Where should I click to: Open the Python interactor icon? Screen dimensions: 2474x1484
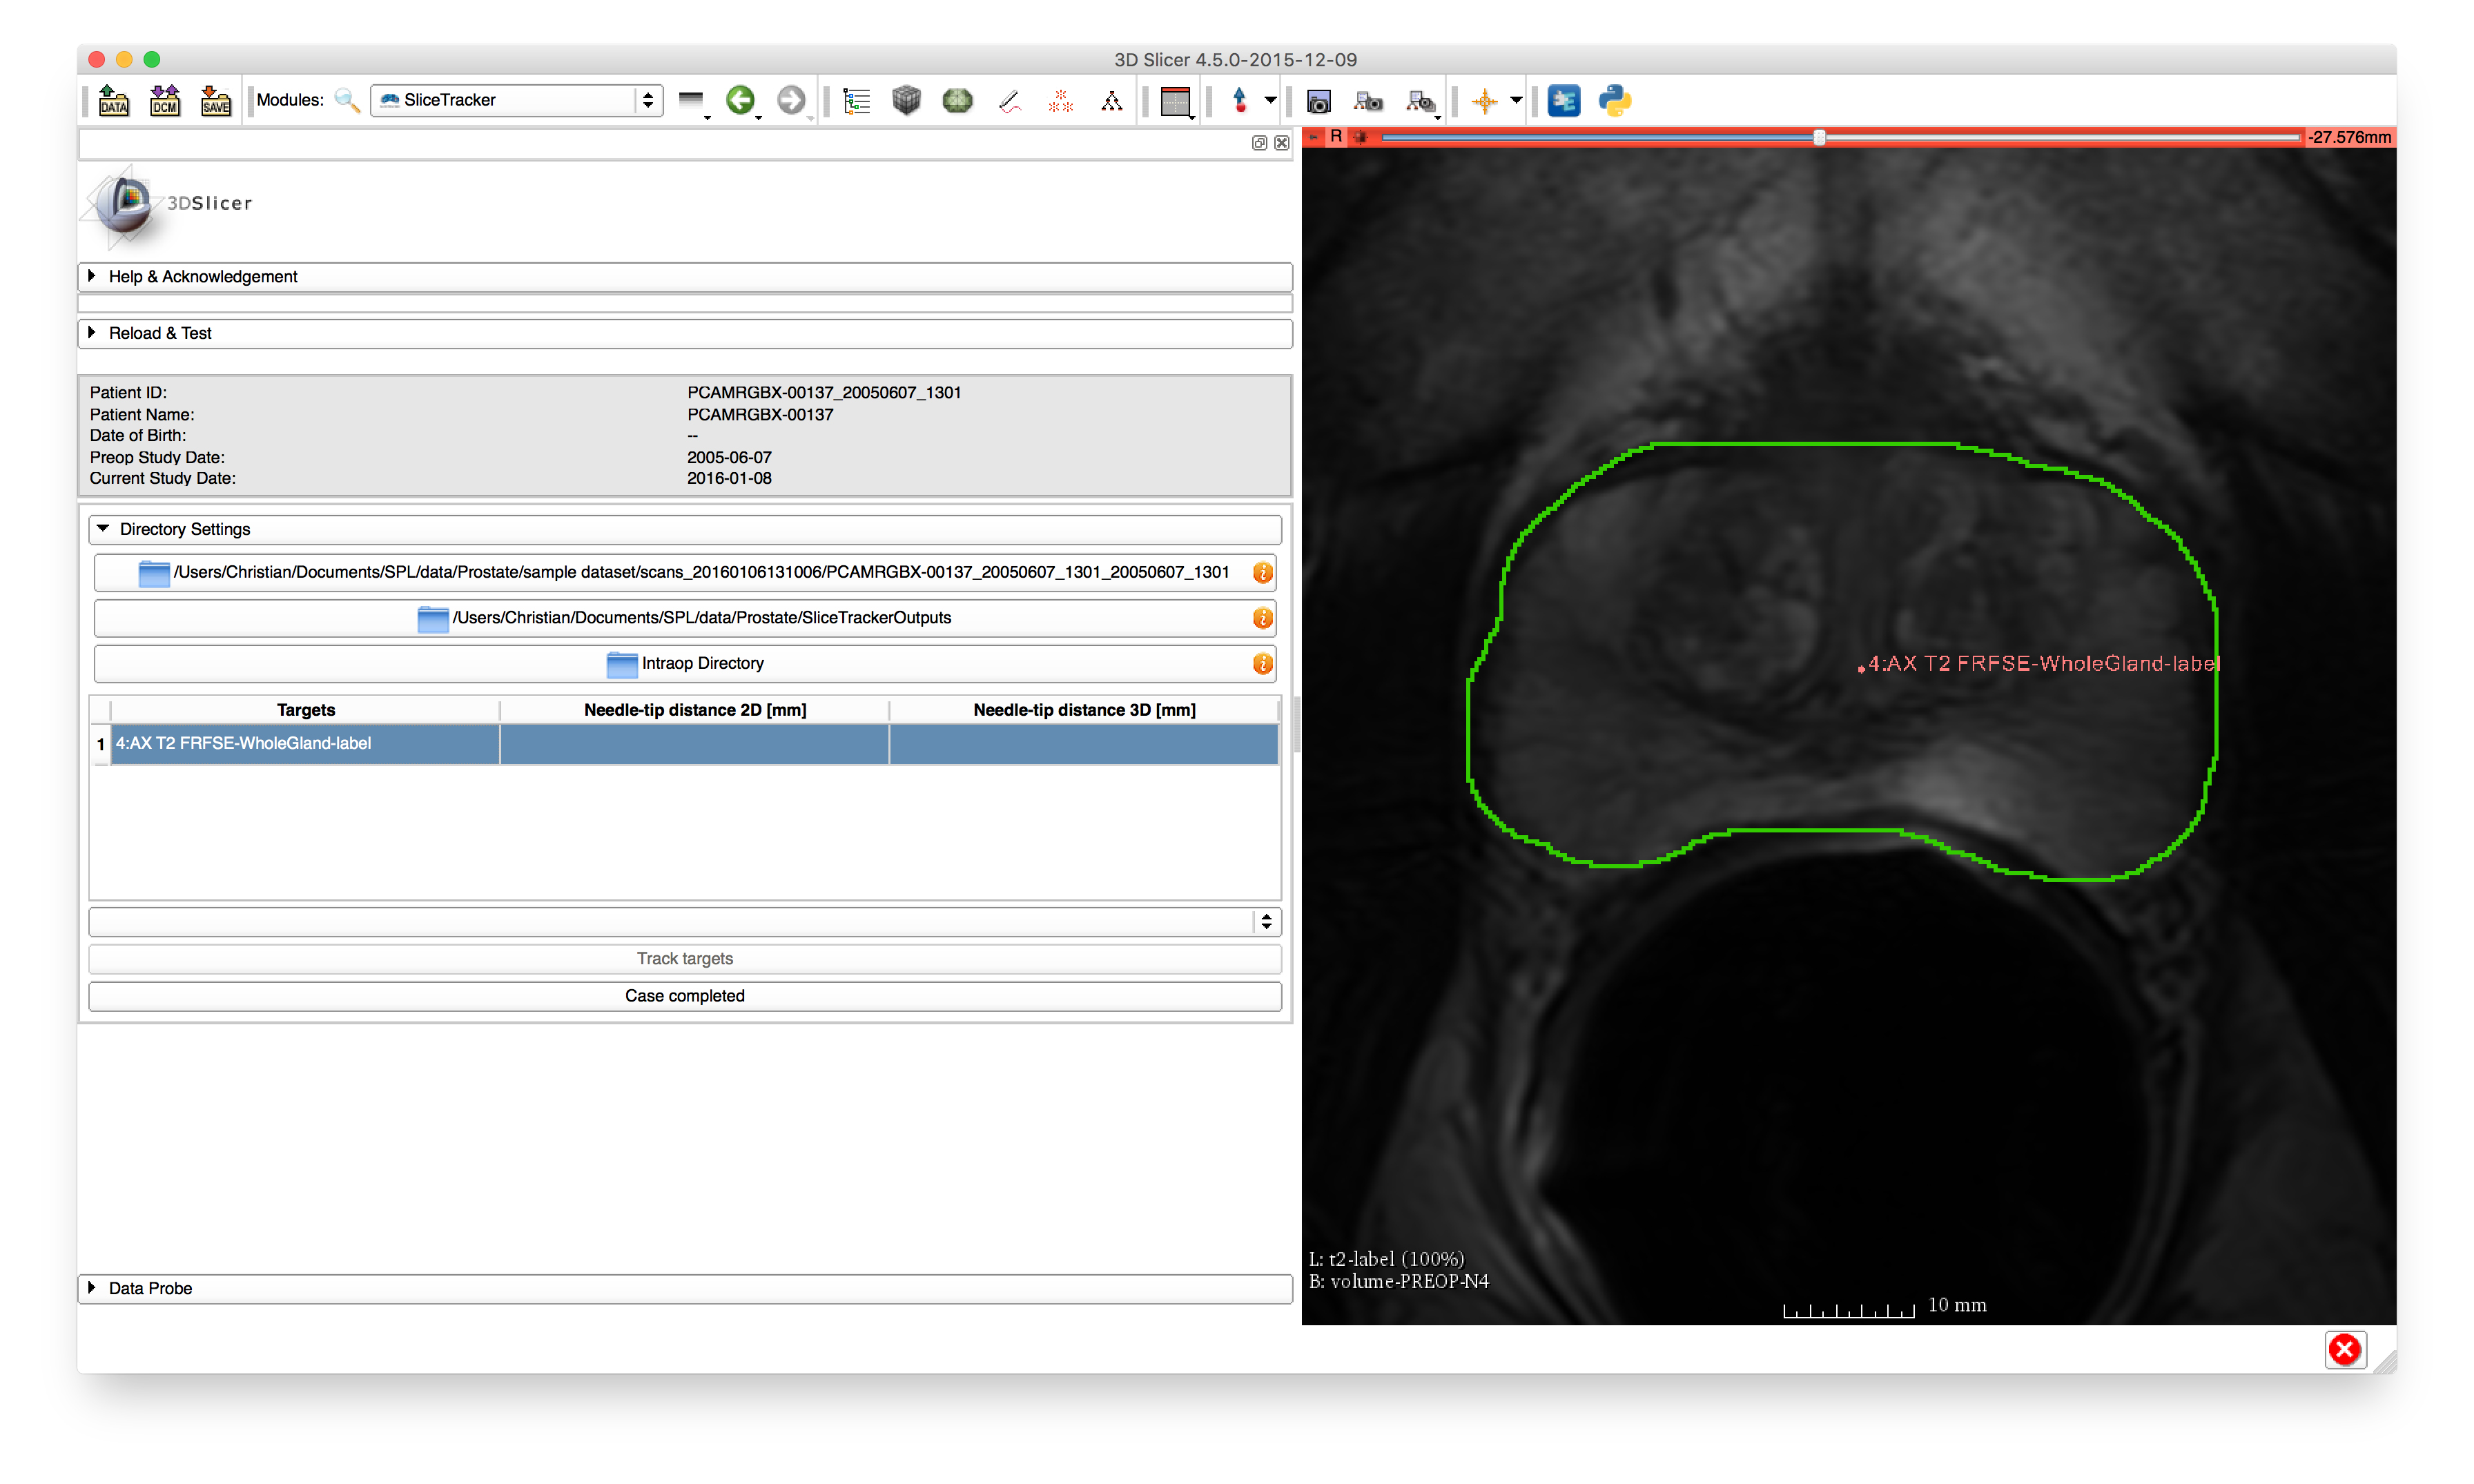coord(1614,100)
